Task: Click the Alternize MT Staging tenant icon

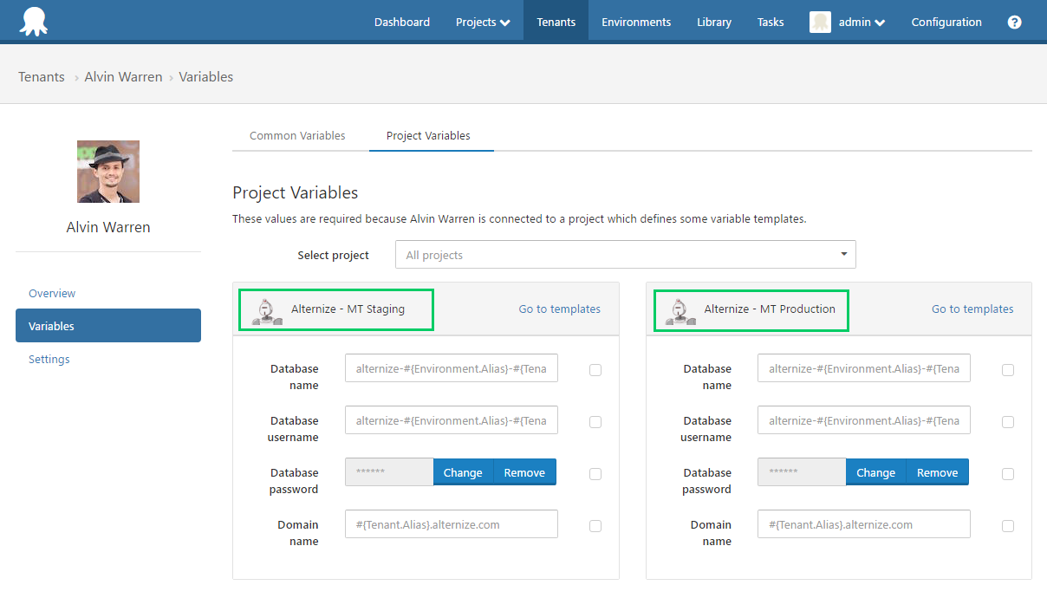Action: tap(265, 309)
